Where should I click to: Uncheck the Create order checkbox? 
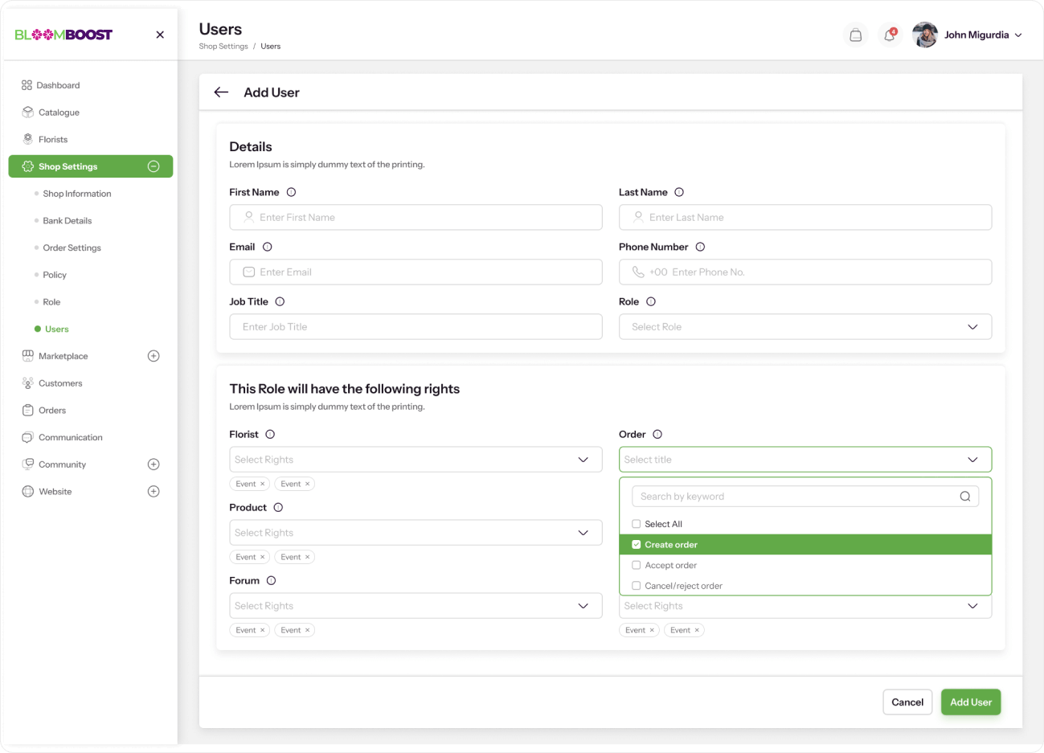point(637,545)
